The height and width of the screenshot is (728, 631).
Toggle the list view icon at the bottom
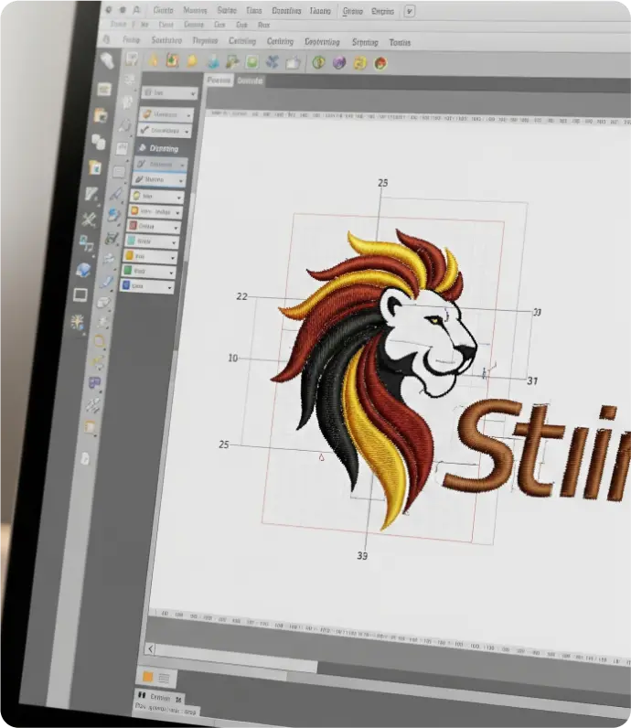(164, 677)
